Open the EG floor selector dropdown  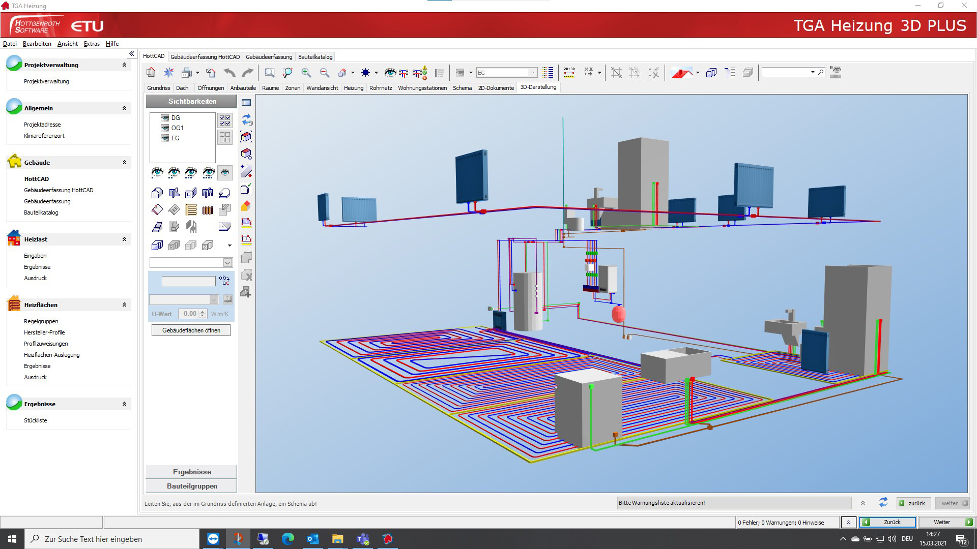[x=533, y=73]
